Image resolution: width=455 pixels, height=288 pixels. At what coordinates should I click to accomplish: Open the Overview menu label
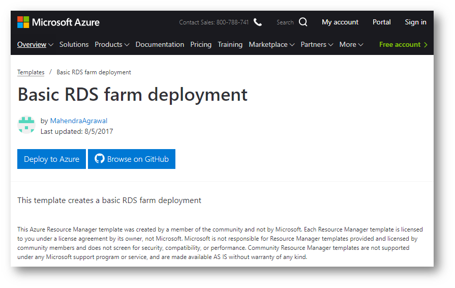tap(32, 44)
